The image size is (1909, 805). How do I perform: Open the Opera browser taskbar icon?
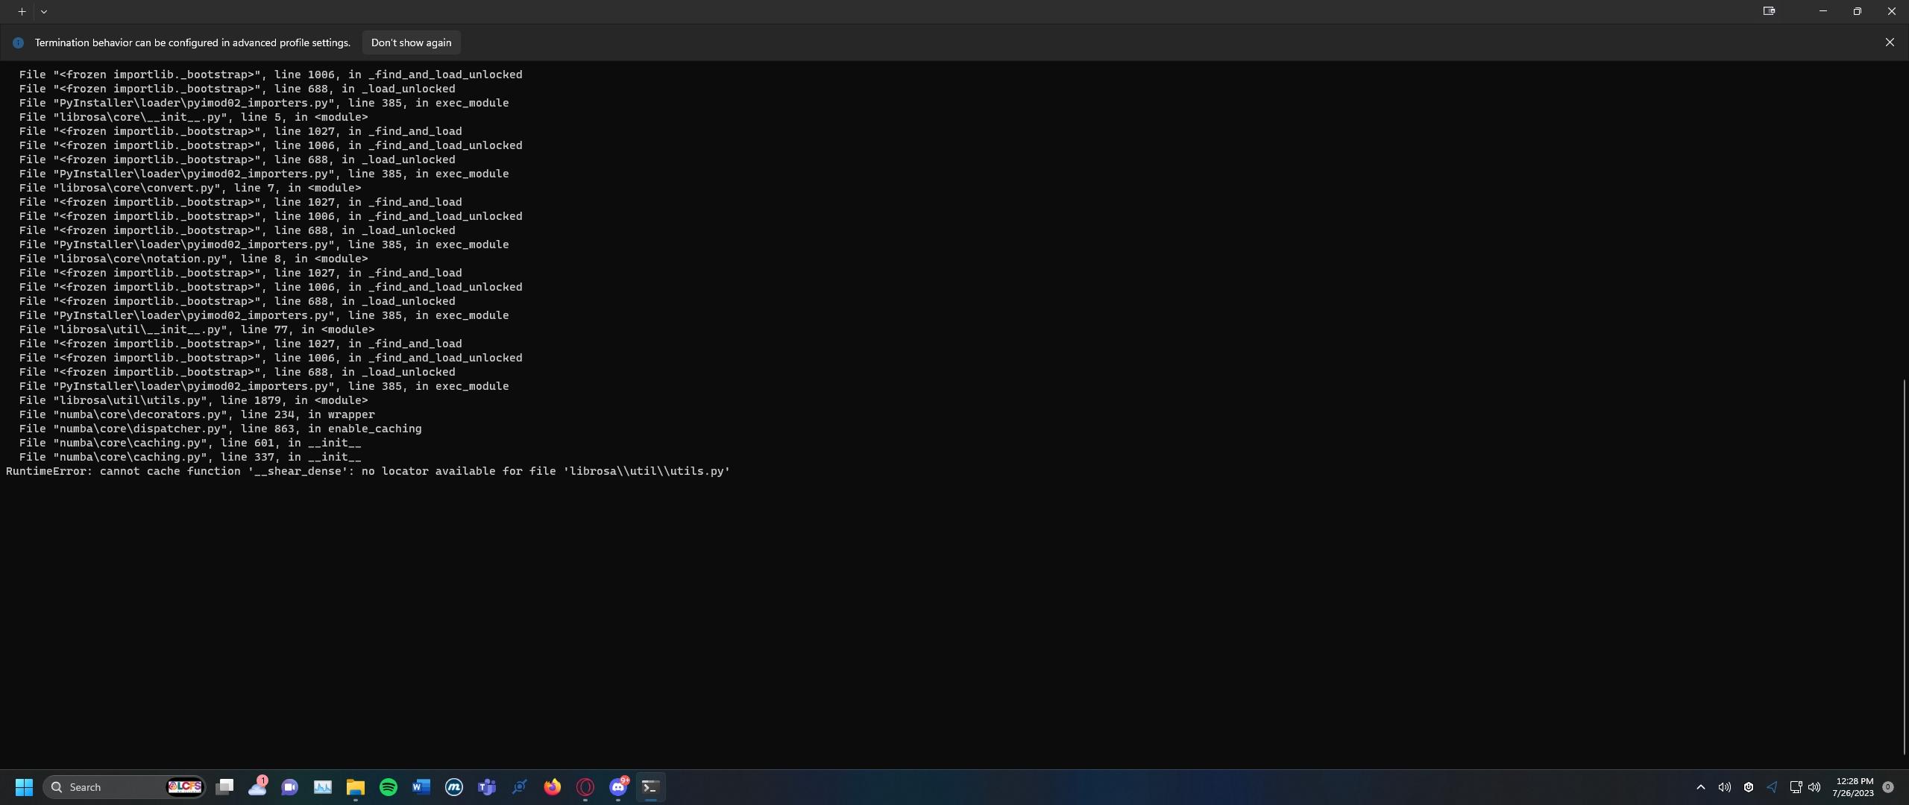click(x=585, y=787)
